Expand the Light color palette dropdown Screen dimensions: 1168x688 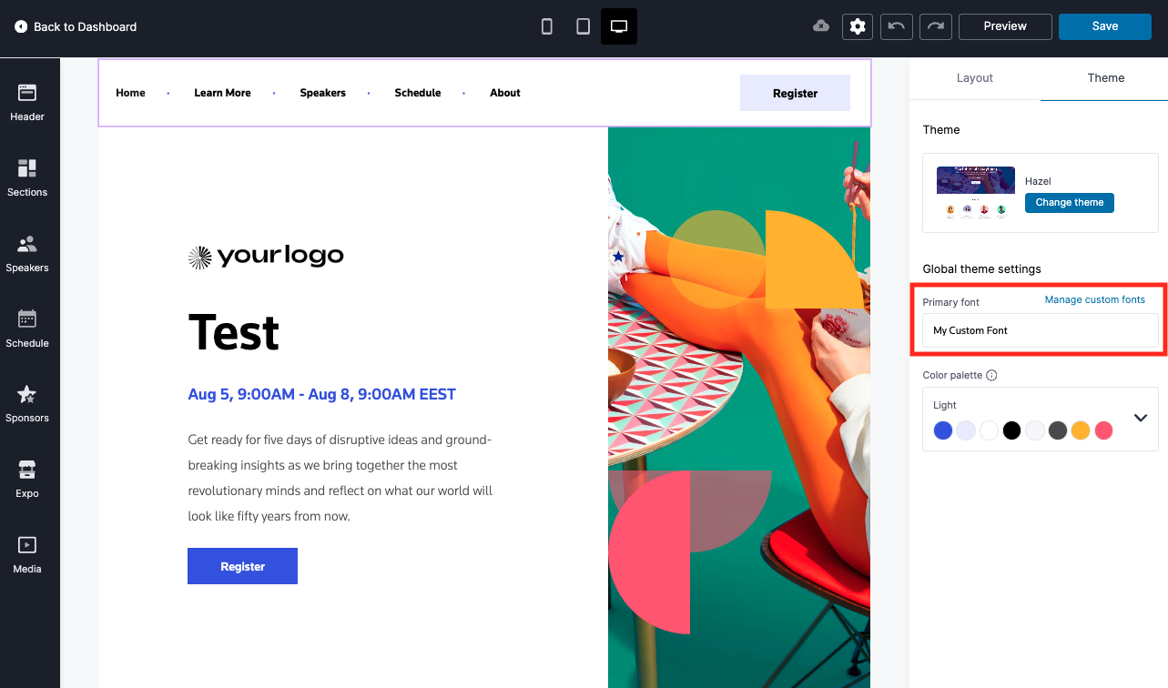(1141, 418)
